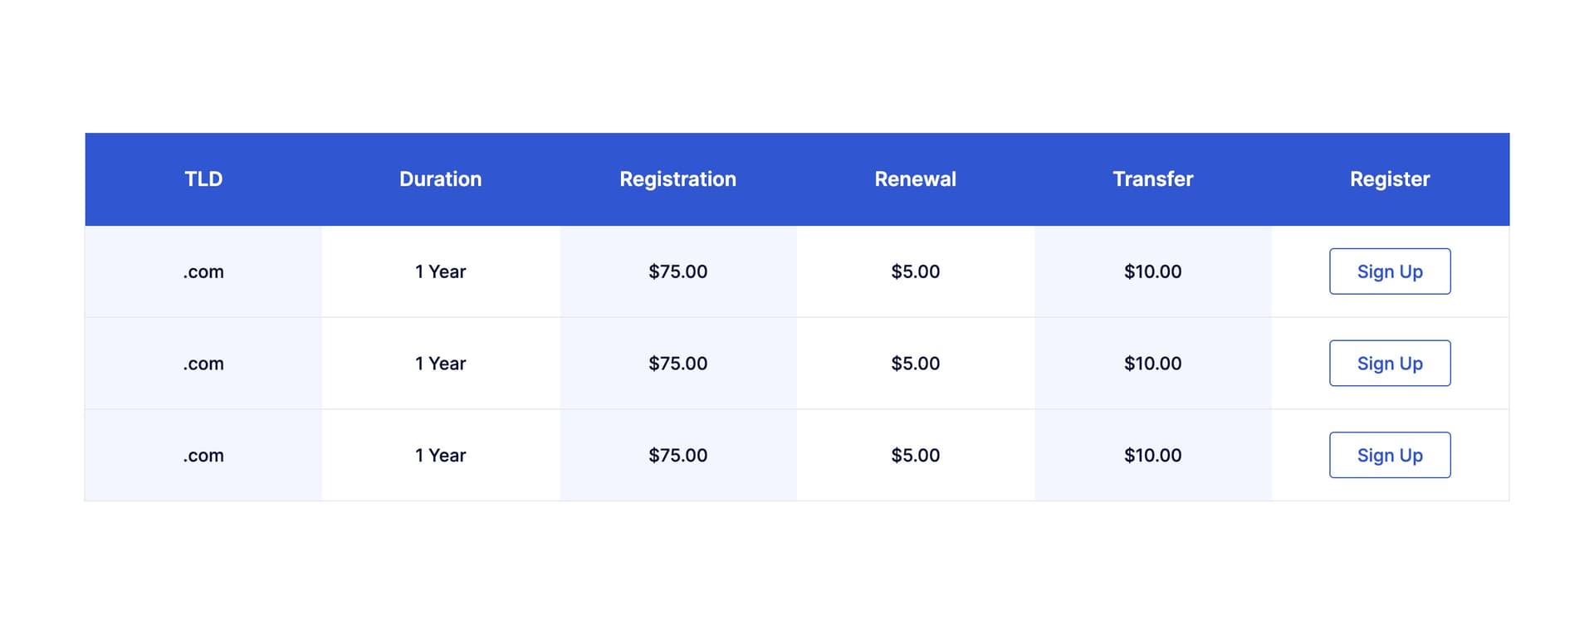
Task: Select the Duration column header
Action: click(x=441, y=178)
